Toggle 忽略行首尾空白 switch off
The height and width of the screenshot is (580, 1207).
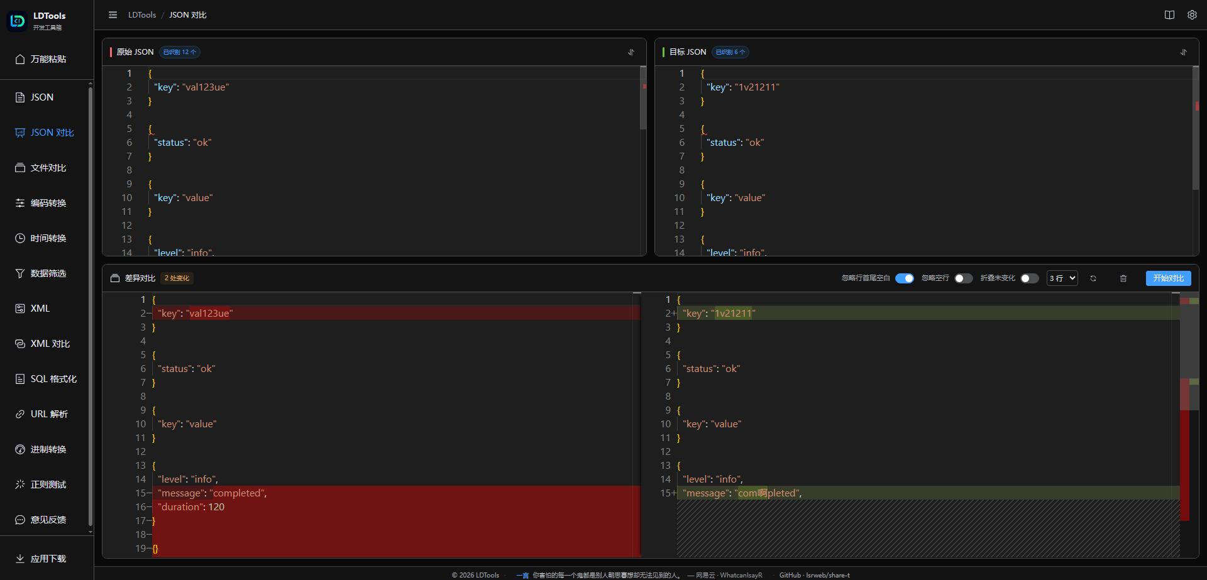(x=905, y=278)
